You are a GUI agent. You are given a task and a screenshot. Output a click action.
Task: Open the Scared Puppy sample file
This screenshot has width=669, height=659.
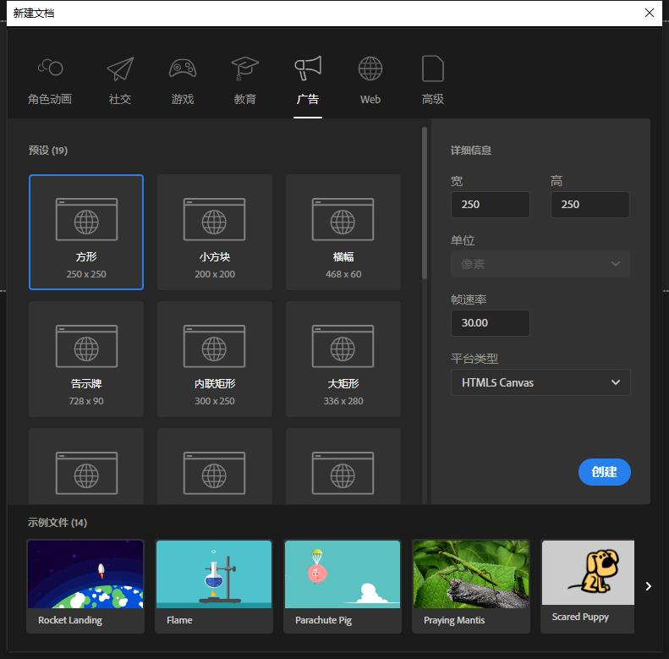coord(588,586)
